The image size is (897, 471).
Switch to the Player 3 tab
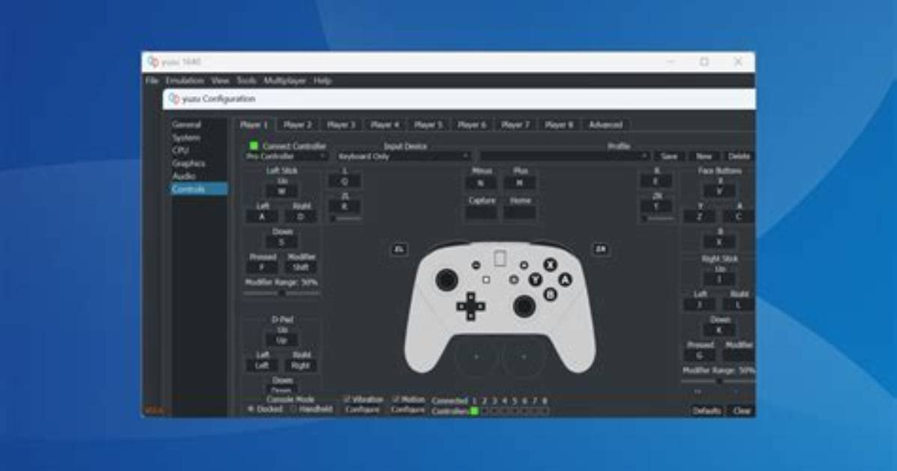[x=341, y=124]
